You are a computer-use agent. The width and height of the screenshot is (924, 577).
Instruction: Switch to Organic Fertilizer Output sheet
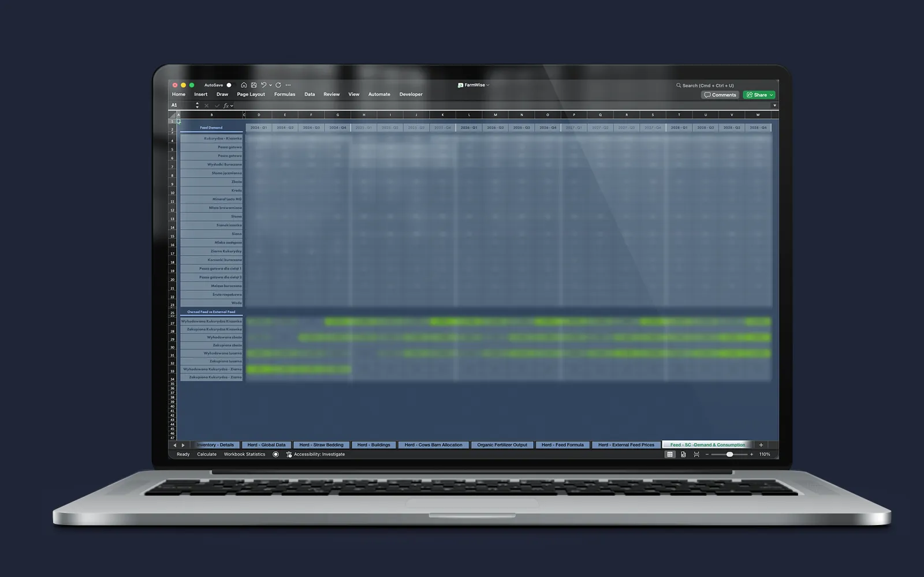(502, 445)
